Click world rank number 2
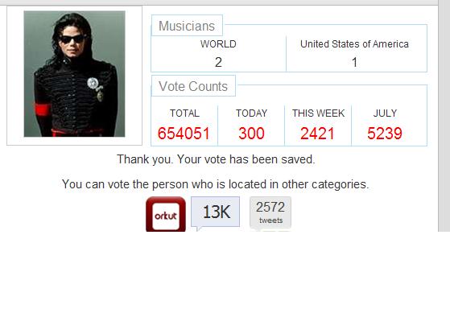The width and height of the screenshot is (450, 309). click(x=218, y=62)
